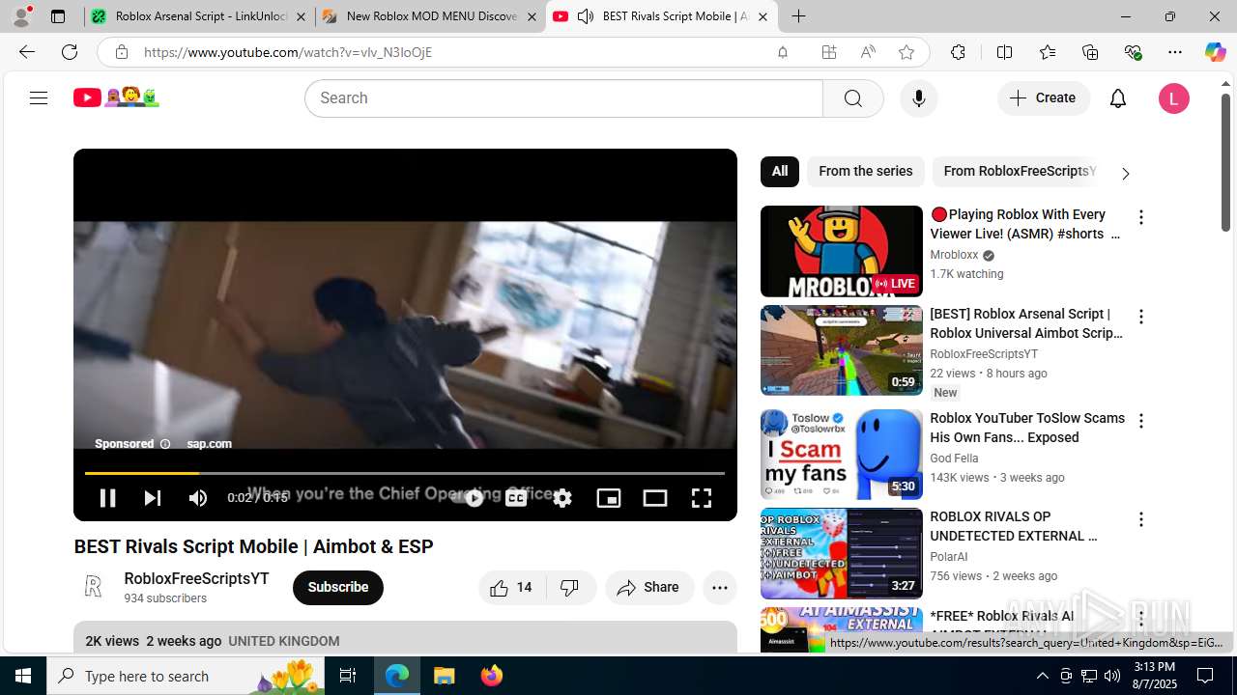This screenshot has height=695, width=1237.
Task: Open Edge extensions puzzle icon
Action: 958,52
